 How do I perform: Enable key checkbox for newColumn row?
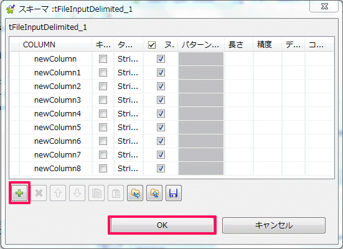103,59
